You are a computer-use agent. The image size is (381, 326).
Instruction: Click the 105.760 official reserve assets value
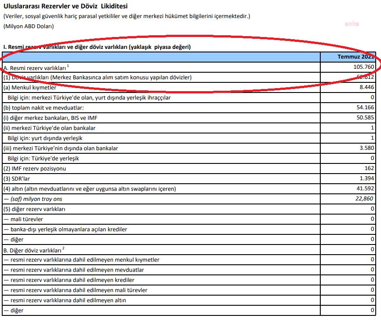[363, 67]
